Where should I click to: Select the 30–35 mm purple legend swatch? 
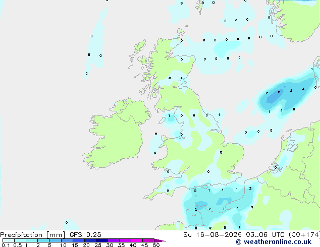(x=113, y=240)
